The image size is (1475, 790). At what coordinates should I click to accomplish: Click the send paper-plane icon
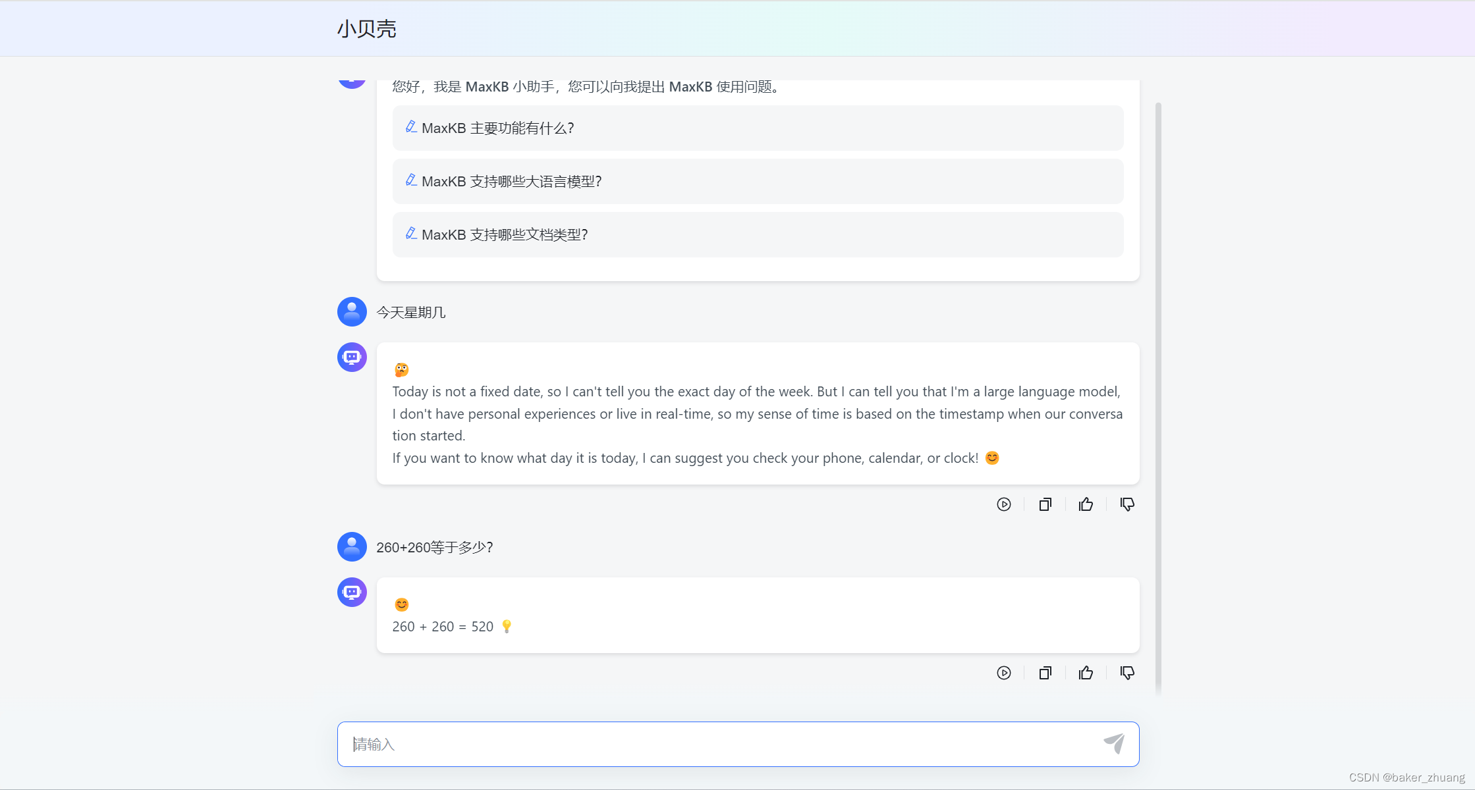pyautogui.click(x=1115, y=743)
